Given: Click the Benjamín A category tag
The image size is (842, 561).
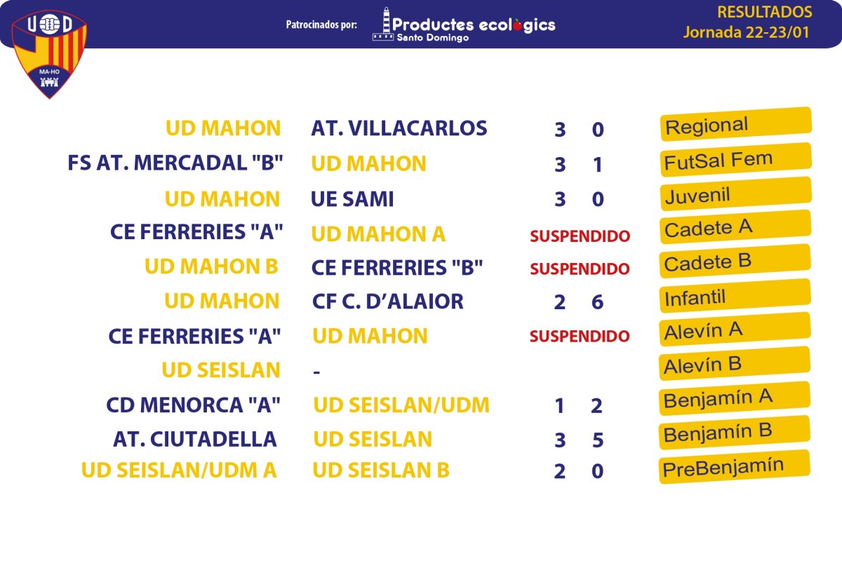Looking at the screenshot, I should (x=736, y=398).
